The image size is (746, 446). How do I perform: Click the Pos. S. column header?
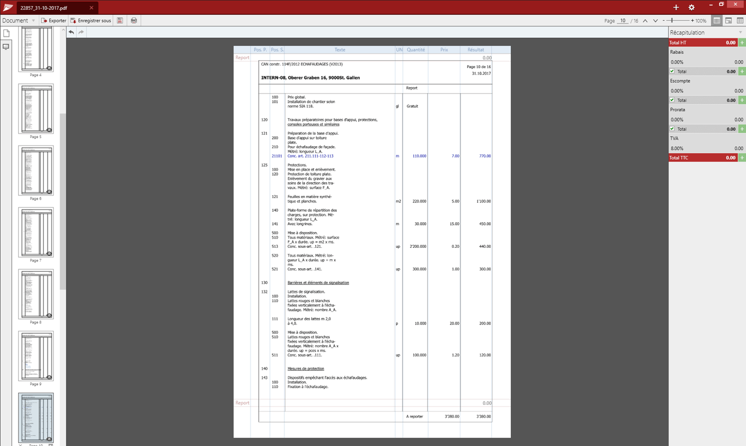(277, 50)
